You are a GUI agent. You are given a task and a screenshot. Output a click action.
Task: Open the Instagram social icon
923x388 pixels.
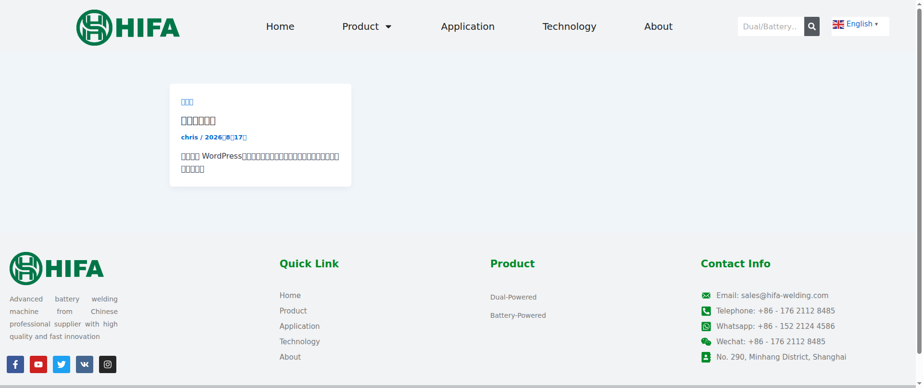point(108,364)
